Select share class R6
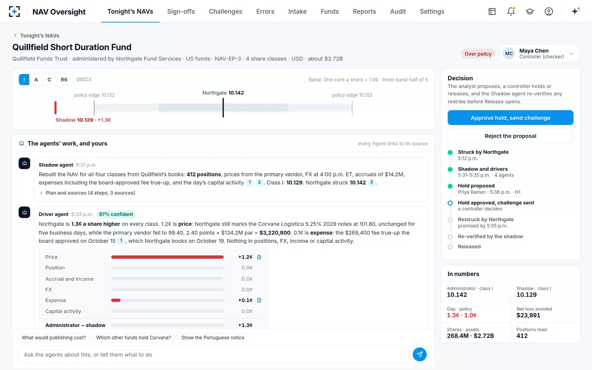Screen dimensions: 592x370 [x=64, y=80]
